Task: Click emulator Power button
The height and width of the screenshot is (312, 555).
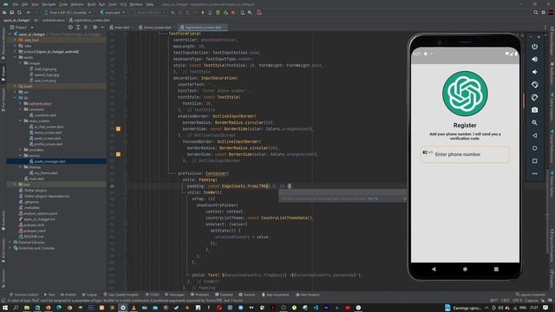Action: point(534,47)
